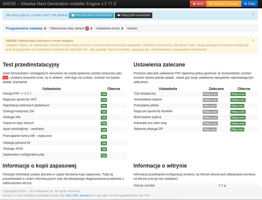Click the Copyright Akeeba Ltd. footer text
The height and width of the screenshot is (200, 262).
click(41, 191)
